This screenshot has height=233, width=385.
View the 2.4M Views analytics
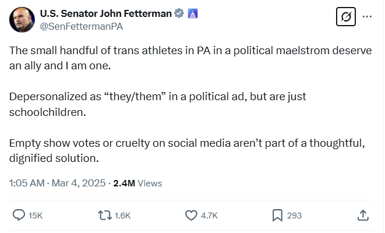(137, 183)
